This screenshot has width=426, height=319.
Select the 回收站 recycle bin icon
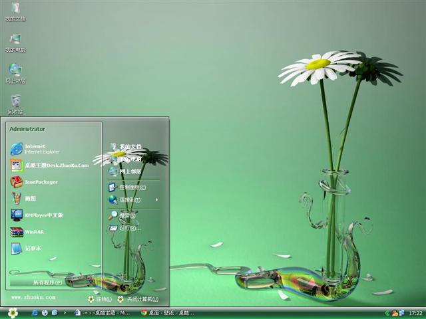15,105
